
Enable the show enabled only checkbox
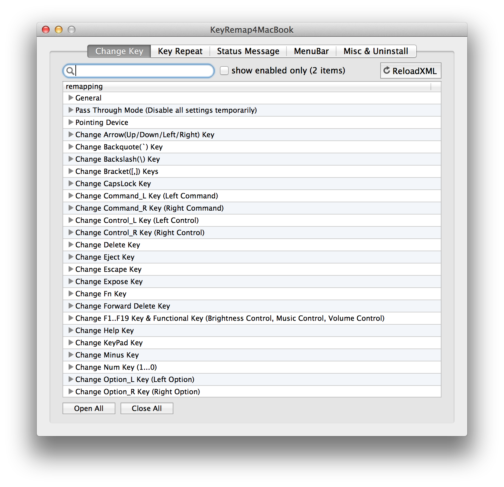point(224,71)
